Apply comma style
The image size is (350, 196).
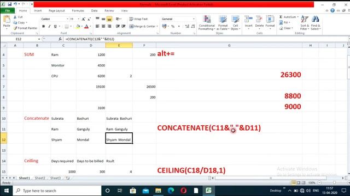[179, 27]
